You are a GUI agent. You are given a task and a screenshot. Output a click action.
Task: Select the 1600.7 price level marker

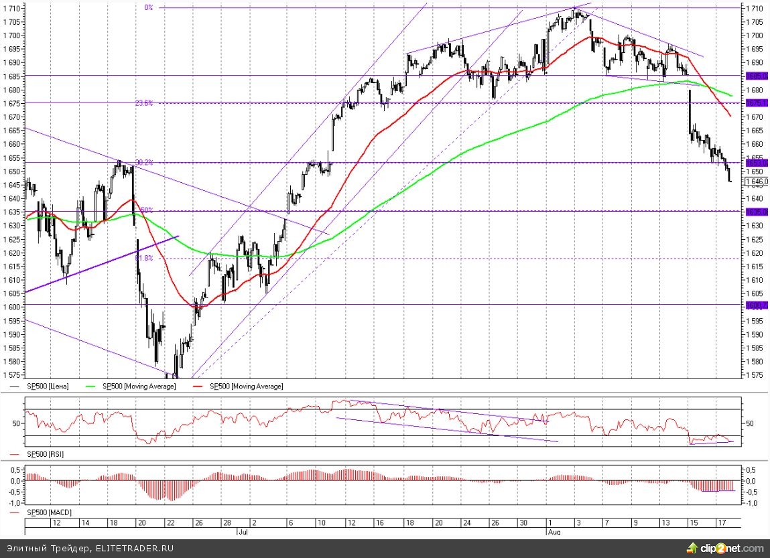click(757, 305)
